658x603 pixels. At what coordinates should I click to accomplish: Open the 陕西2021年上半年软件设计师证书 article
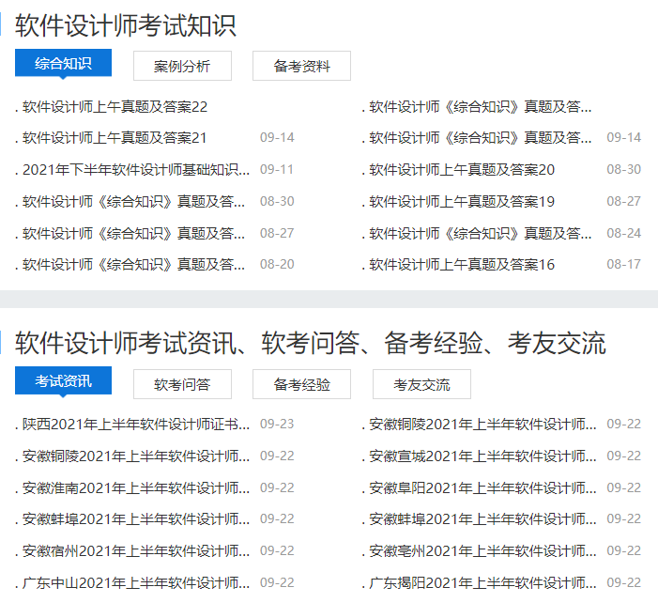coord(136,425)
